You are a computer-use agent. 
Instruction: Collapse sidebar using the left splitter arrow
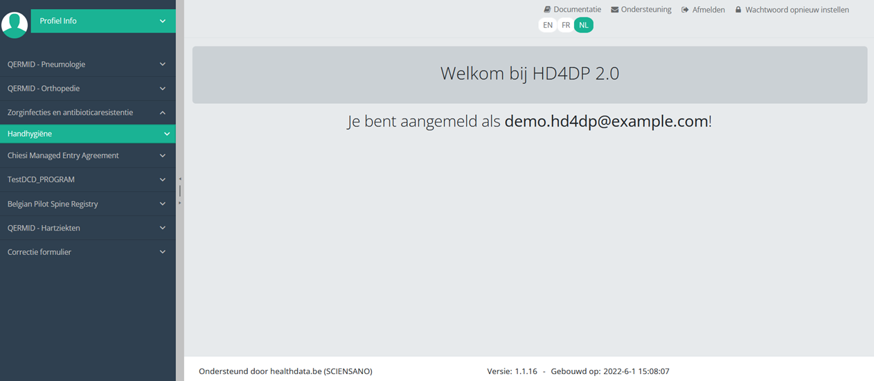tap(180, 179)
